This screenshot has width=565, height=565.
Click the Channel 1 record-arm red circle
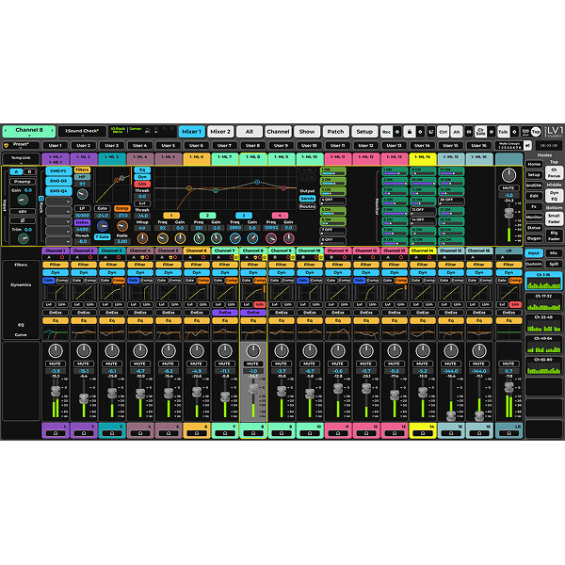click(x=62, y=257)
